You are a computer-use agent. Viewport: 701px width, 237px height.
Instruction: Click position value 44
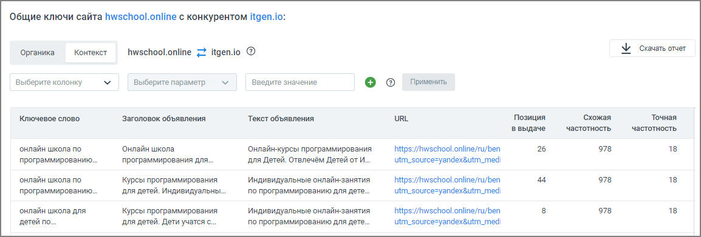pos(541,180)
